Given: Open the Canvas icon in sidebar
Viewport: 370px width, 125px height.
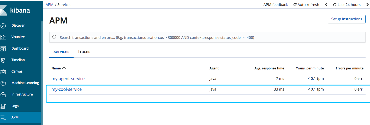Looking at the screenshot, I should tap(3, 72).
